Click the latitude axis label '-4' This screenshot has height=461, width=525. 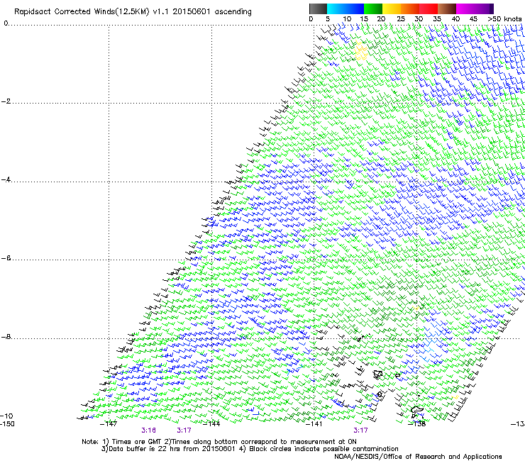(x=6, y=179)
